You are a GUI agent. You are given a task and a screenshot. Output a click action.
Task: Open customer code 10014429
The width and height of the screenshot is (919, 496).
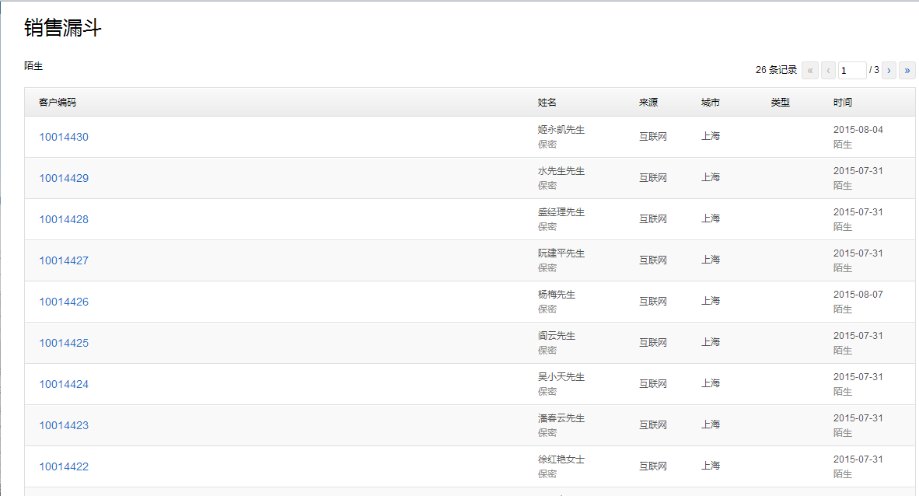64,178
